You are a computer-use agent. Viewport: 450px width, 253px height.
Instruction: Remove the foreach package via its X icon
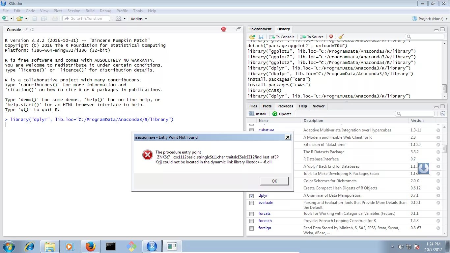(x=438, y=221)
